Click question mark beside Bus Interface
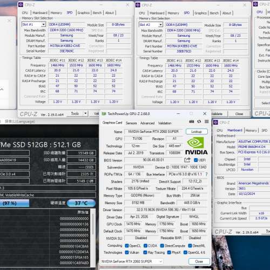Viewport: 270px width, 270px height. click(206, 174)
